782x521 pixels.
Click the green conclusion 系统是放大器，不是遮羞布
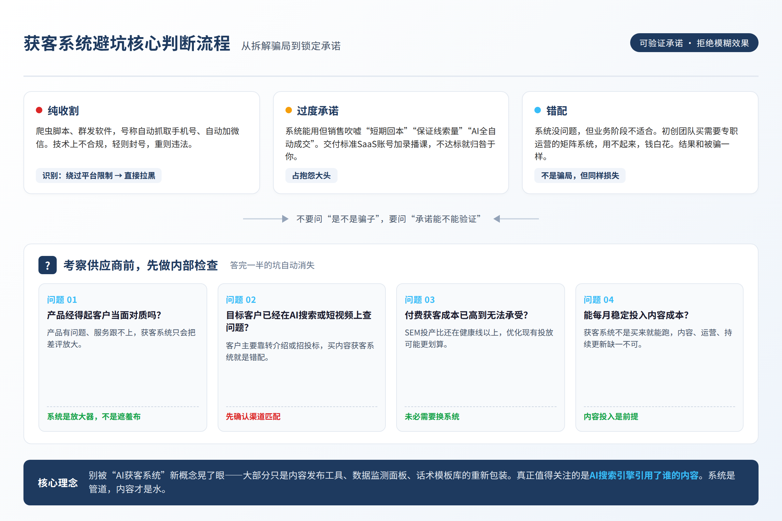click(x=94, y=417)
